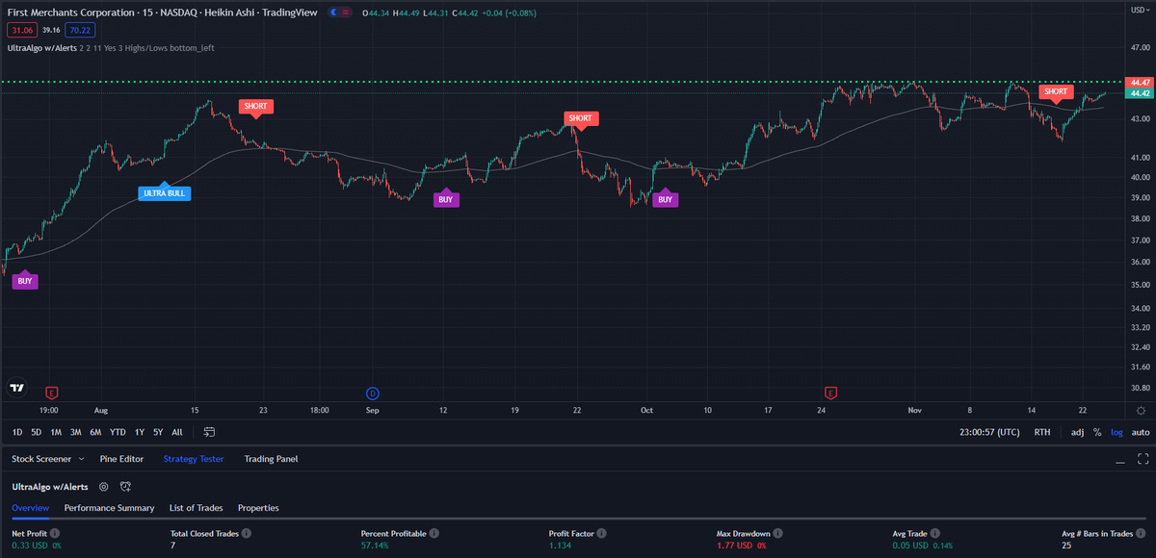The width and height of the screenshot is (1156, 558).
Task: Click the BUY label near Sep 12
Action: click(445, 200)
